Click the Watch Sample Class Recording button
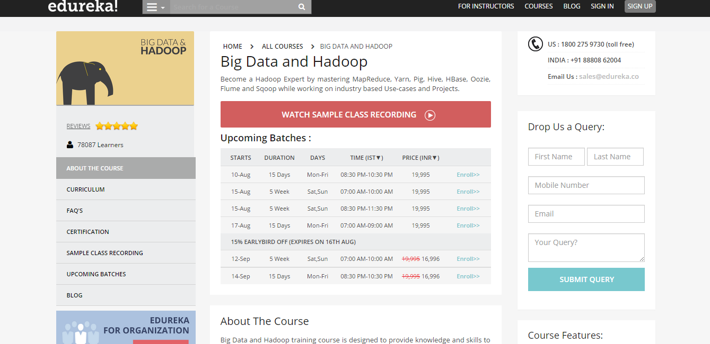710x344 pixels. (x=356, y=114)
